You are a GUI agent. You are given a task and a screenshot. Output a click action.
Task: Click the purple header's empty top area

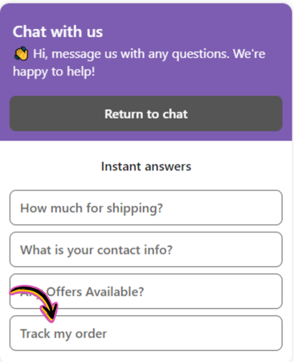(146, 12)
